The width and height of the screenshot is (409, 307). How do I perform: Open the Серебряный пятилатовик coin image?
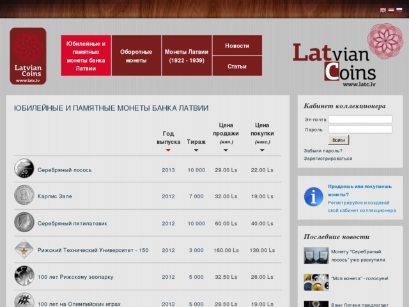pos(24,222)
